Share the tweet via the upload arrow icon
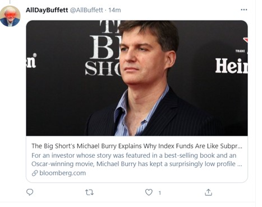262x207 pixels. pos(208,192)
